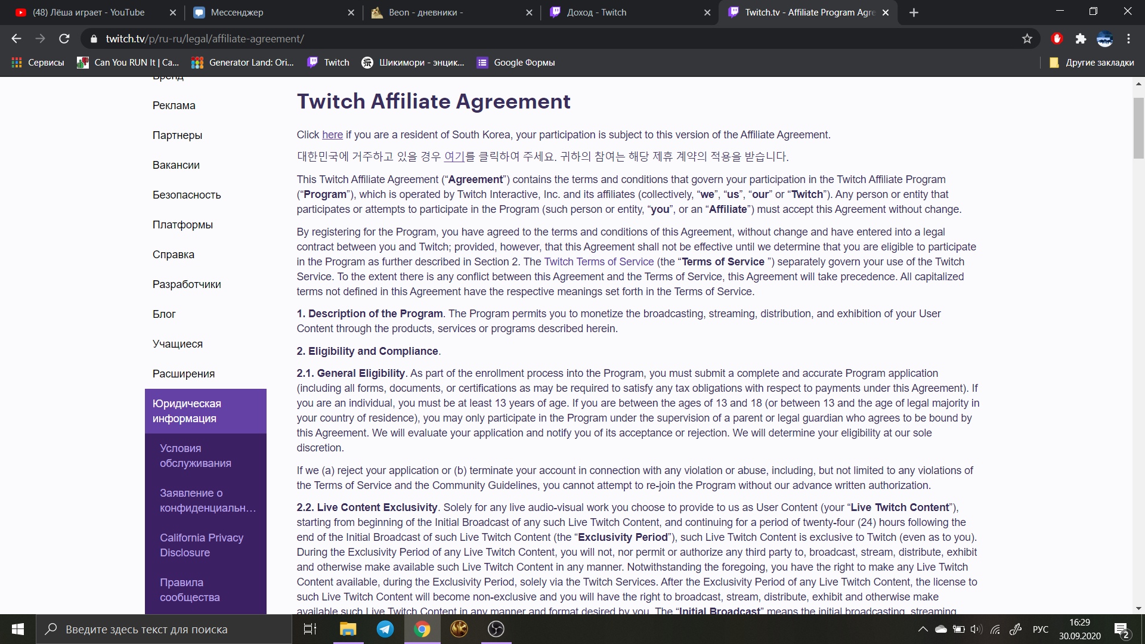Switch to the Доход - Twitch tab

[x=630, y=13]
